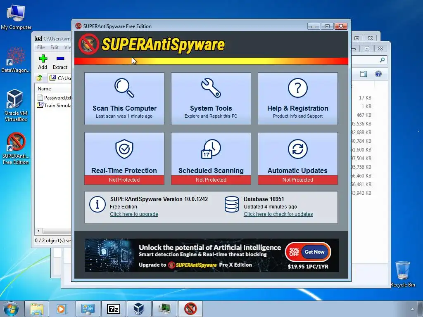This screenshot has height=317, width=423.
Task: Open the monitor app taskbar icon
Action: (x=164, y=309)
